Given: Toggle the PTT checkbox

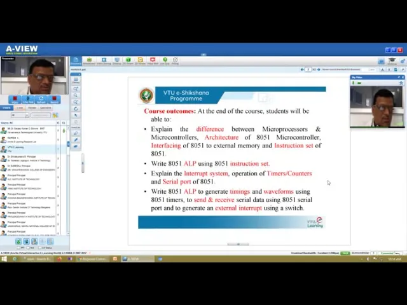Looking at the screenshot, I should (18, 248).
